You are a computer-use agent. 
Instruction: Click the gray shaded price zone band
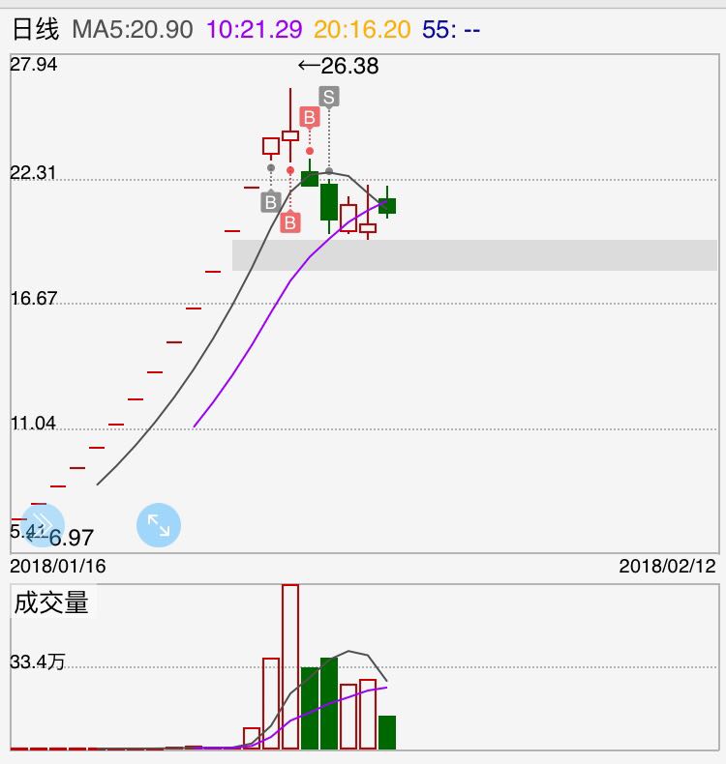pos(474,255)
